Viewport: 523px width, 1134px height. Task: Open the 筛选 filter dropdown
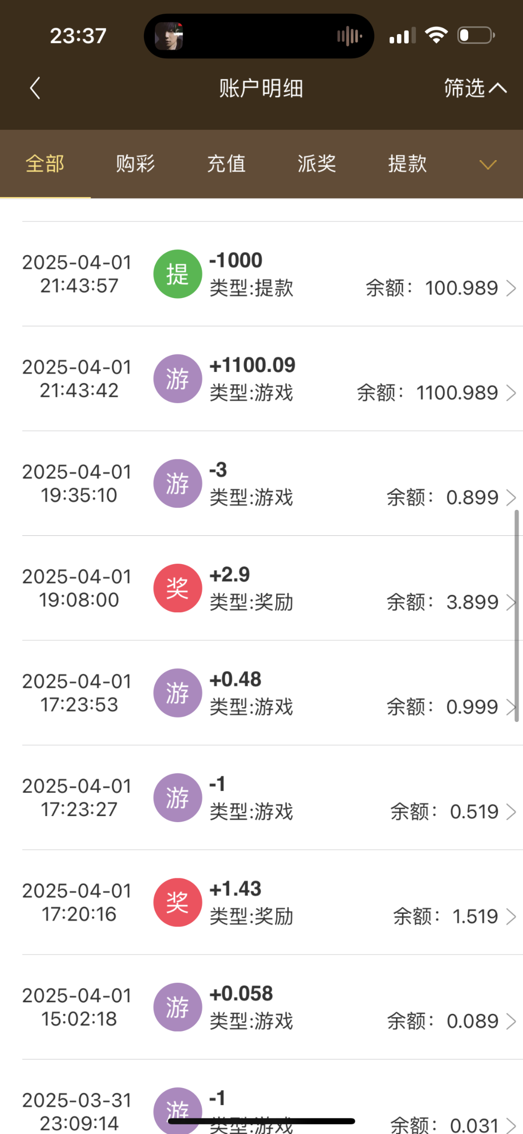click(474, 88)
